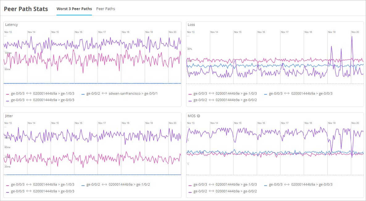Click the blue color swatch in MOS legend
Screen dimensions: 366x201
click(x=266, y=185)
